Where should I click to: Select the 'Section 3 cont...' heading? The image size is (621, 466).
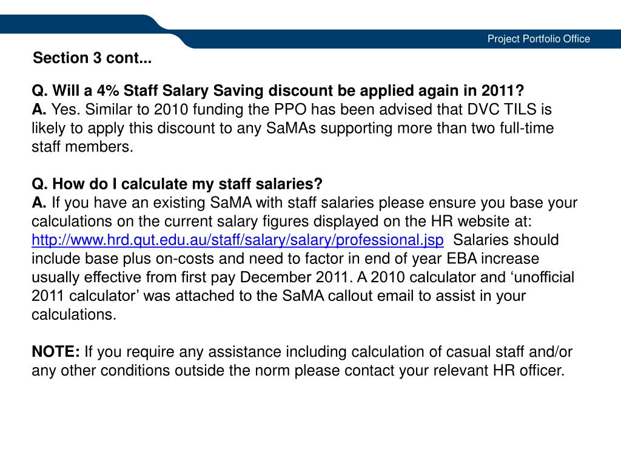[x=92, y=58]
